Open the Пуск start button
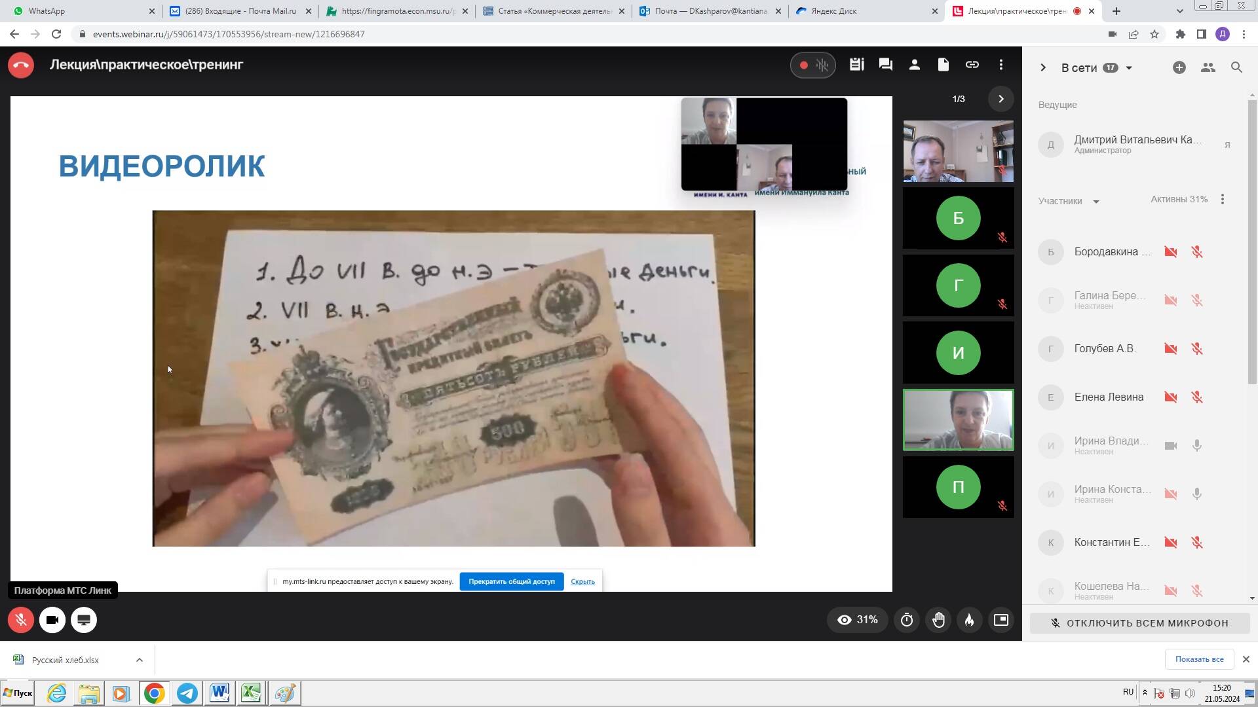The width and height of the screenshot is (1258, 707). pyautogui.click(x=18, y=693)
